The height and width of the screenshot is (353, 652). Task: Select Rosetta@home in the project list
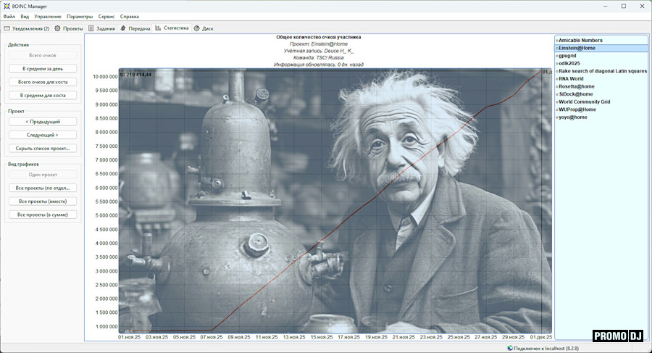[577, 86]
